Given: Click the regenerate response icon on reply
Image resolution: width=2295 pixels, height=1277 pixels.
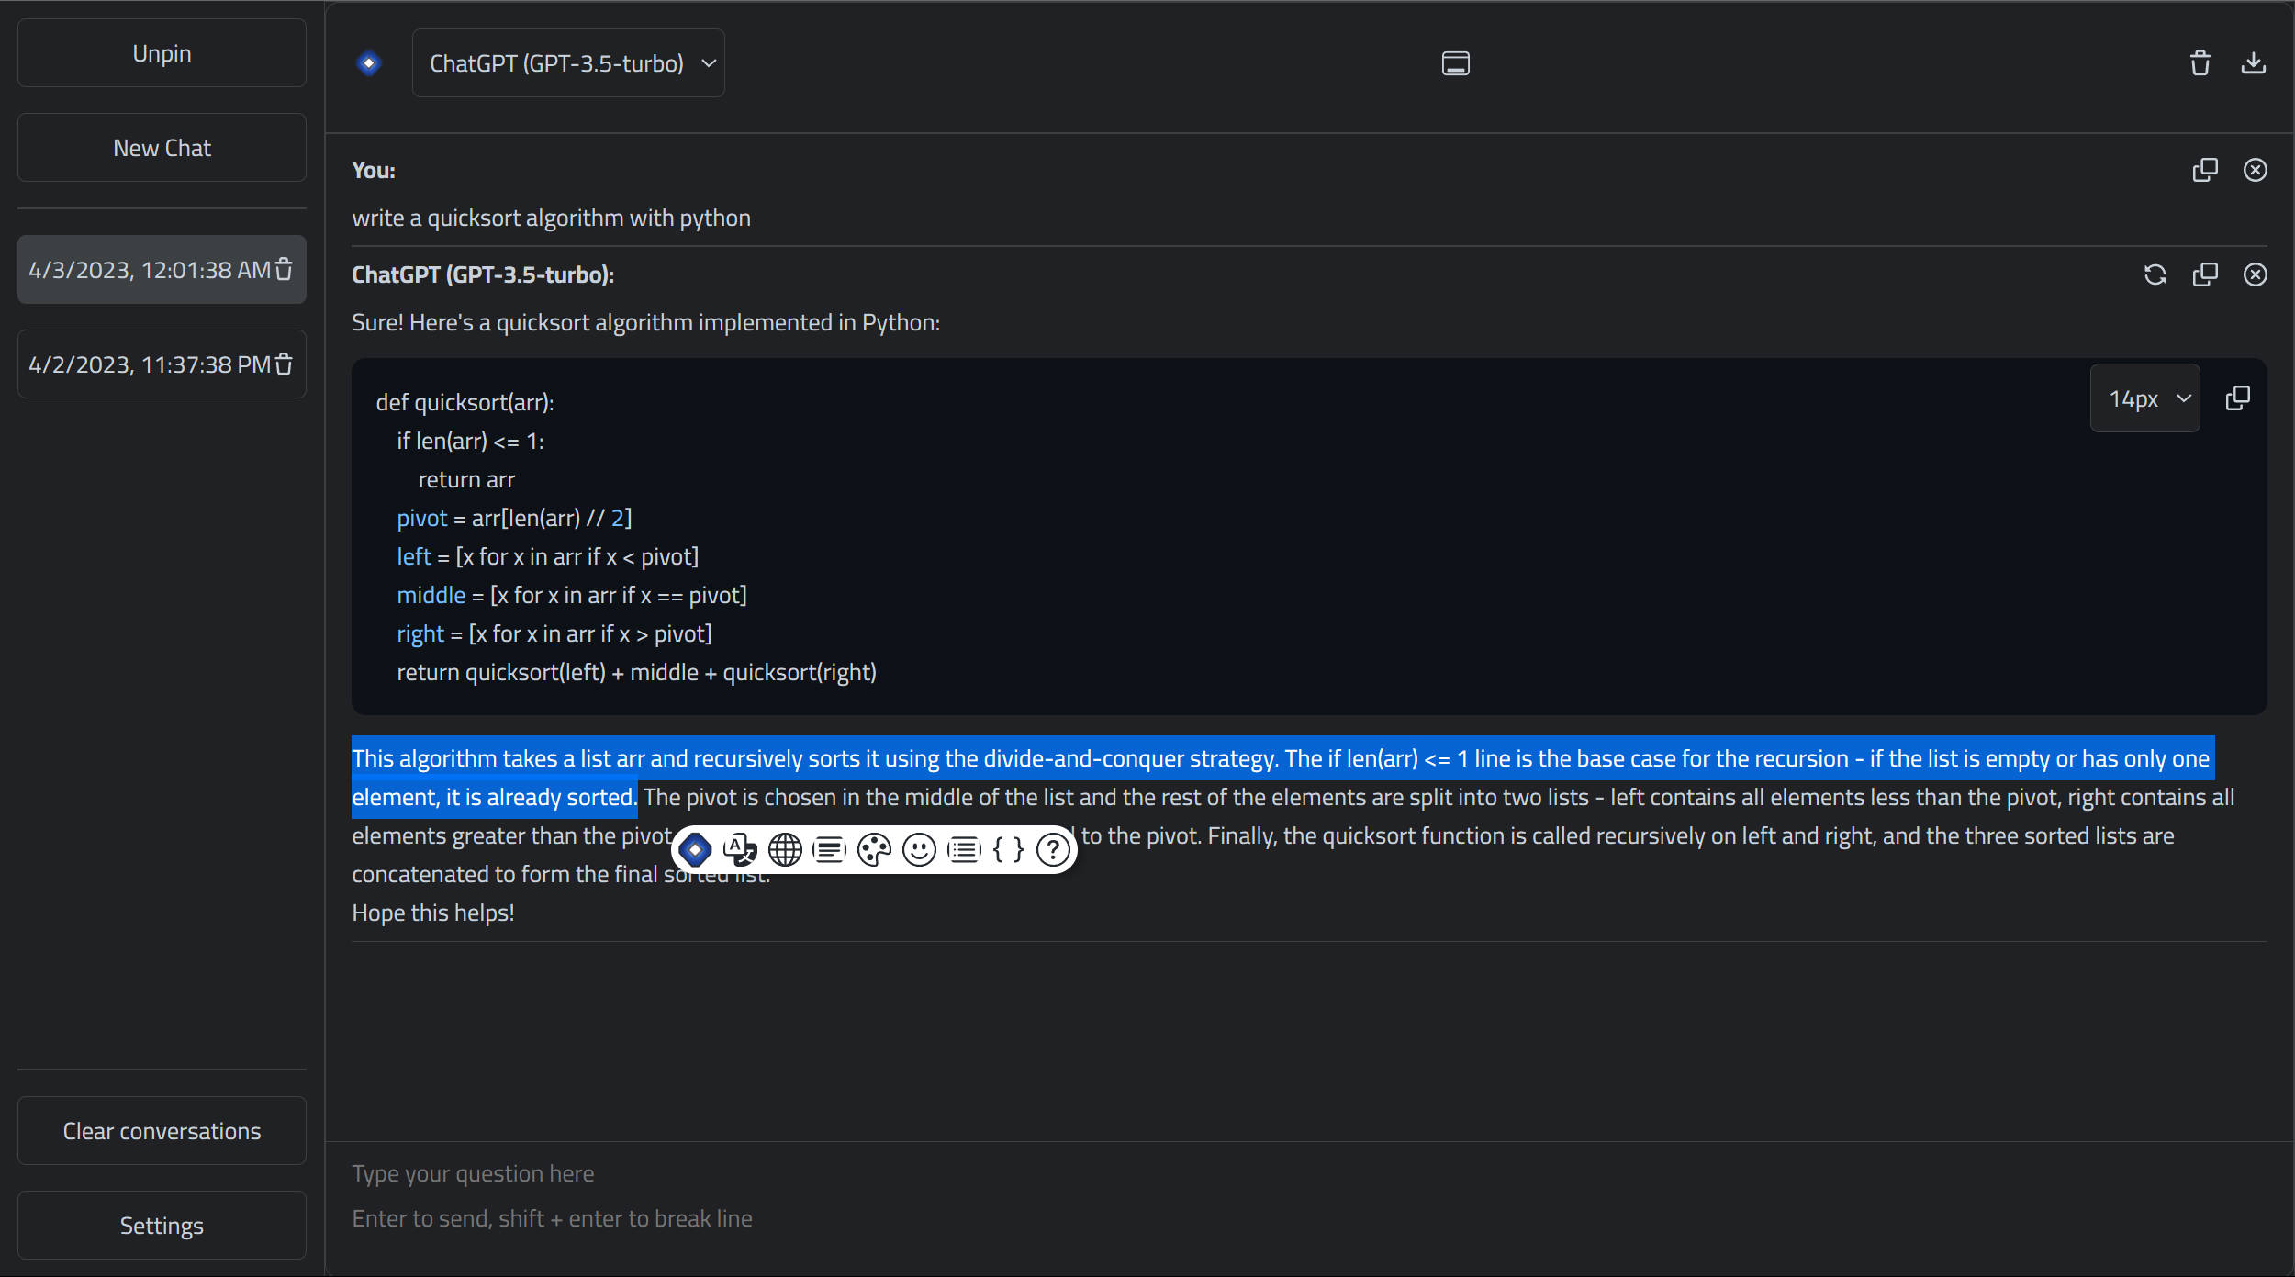Looking at the screenshot, I should [2155, 272].
